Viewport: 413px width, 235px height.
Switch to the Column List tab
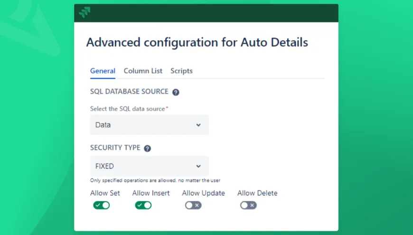pos(143,71)
